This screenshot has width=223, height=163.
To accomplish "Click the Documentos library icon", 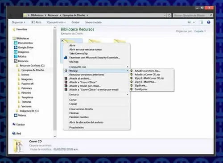I will (16, 43).
